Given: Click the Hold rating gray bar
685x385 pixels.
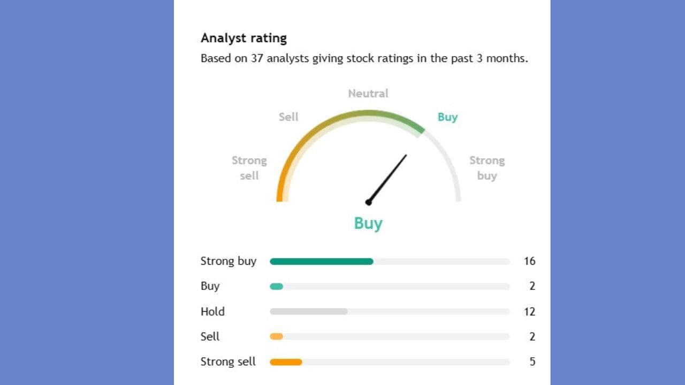Looking at the screenshot, I should point(308,311).
